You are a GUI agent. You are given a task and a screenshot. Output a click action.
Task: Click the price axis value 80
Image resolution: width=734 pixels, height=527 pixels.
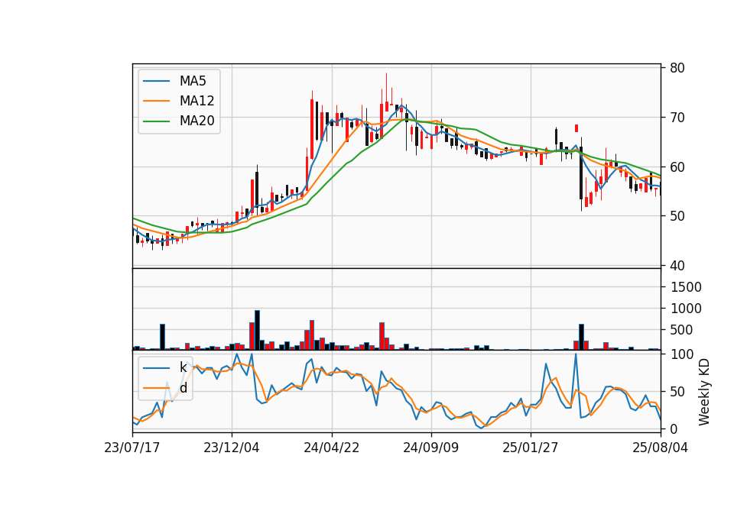[x=677, y=68]
